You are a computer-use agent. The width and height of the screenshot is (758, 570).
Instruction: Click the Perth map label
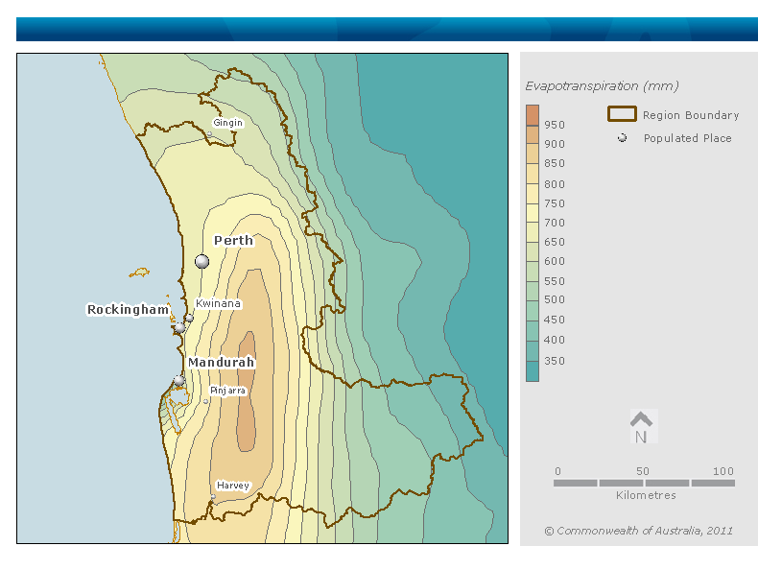tap(233, 240)
